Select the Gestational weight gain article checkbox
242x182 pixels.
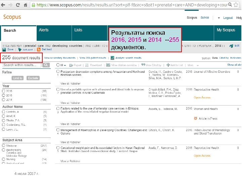click(x=58, y=148)
